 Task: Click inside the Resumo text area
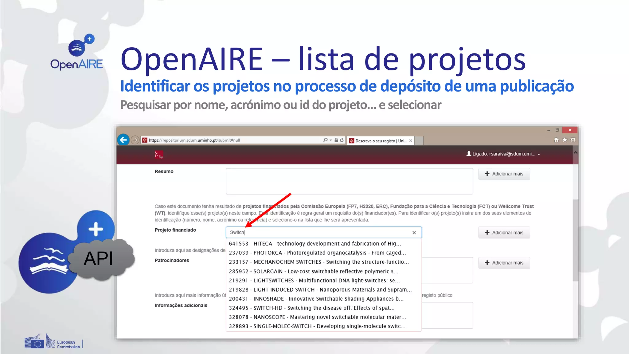pos(349,181)
